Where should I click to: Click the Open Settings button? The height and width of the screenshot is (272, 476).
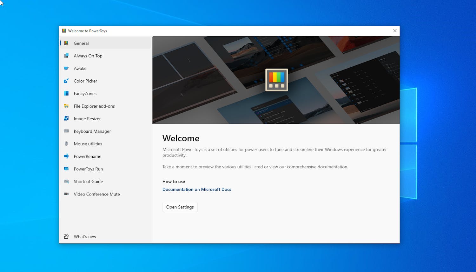point(180,207)
